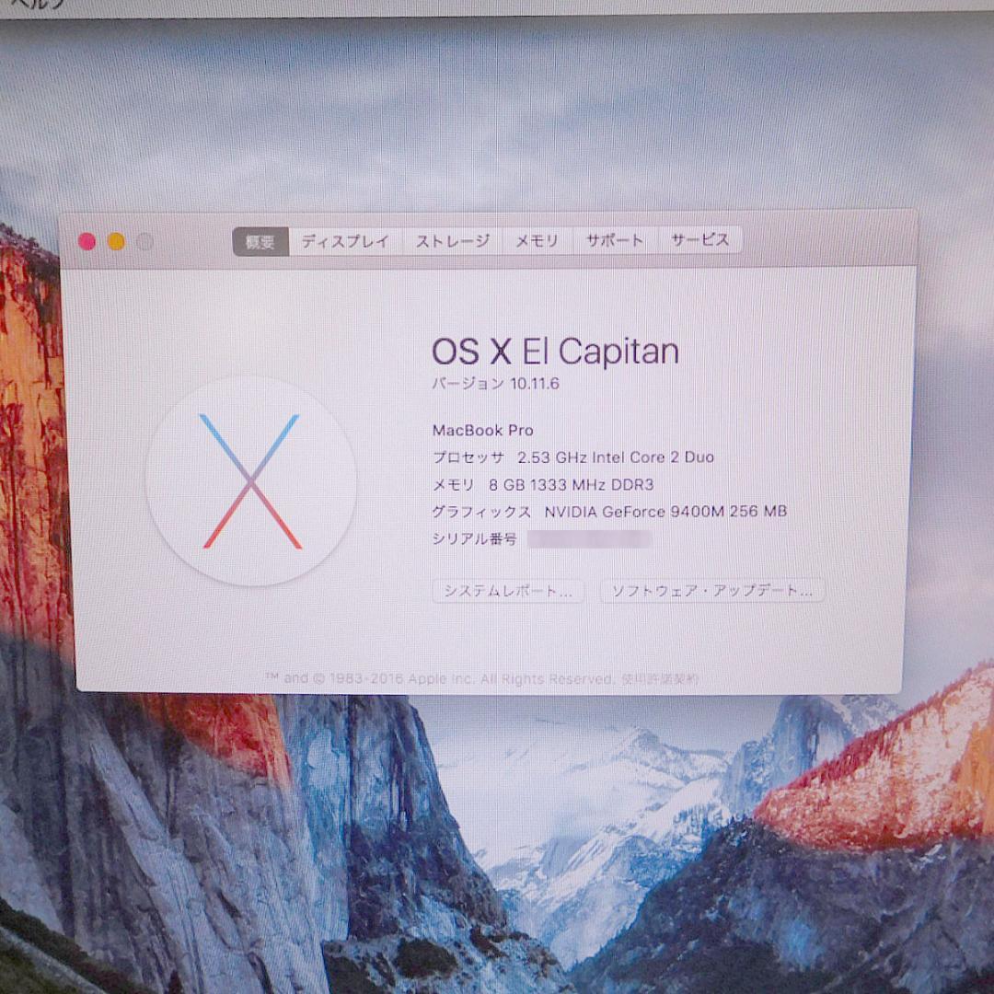Switch to the メモリ tab
Screen dimensions: 994x994
point(537,241)
